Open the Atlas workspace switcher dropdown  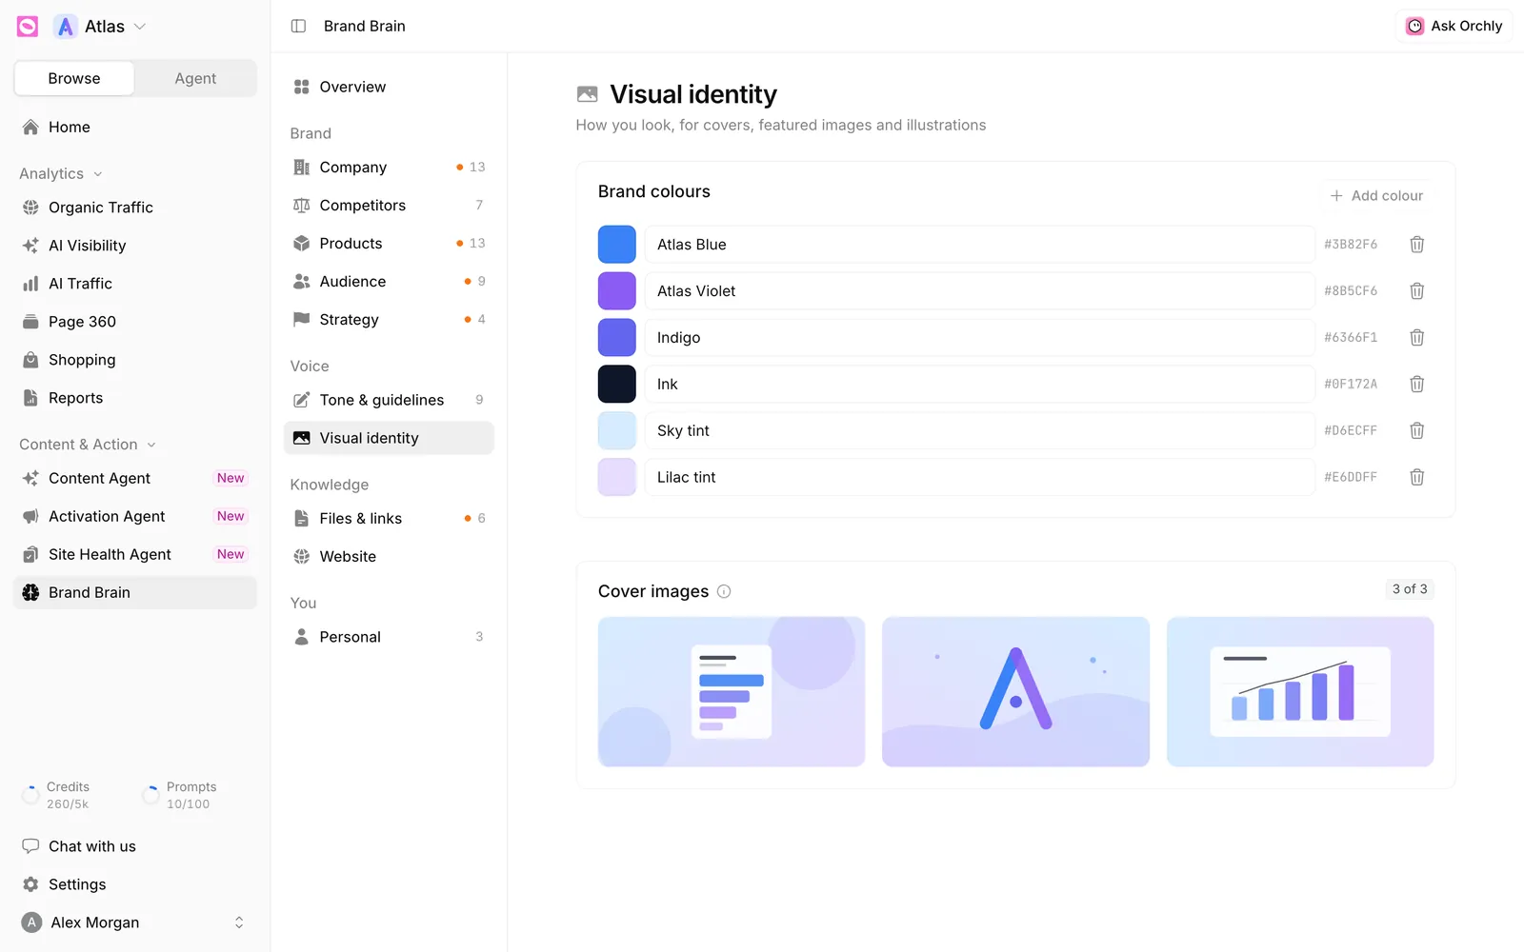100,27
